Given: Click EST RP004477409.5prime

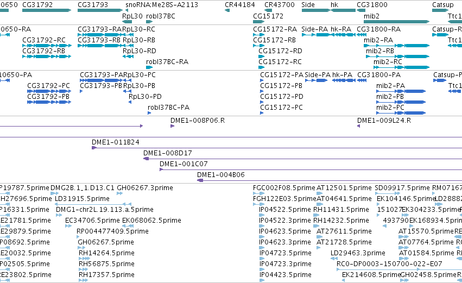Looking at the screenshot, I should click(112, 232).
